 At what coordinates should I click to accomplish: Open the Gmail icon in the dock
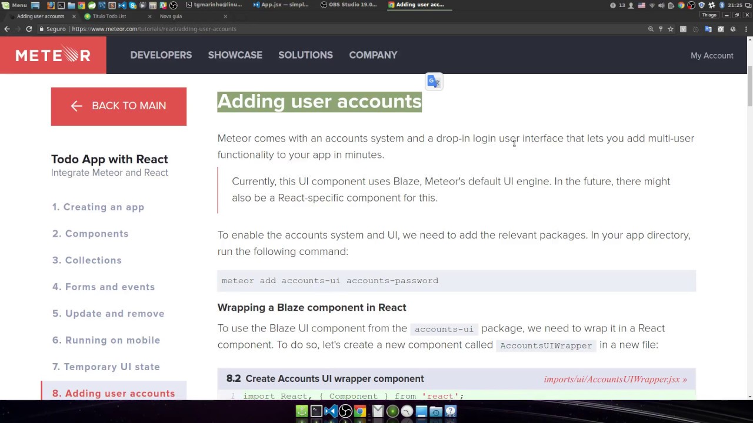click(x=378, y=411)
